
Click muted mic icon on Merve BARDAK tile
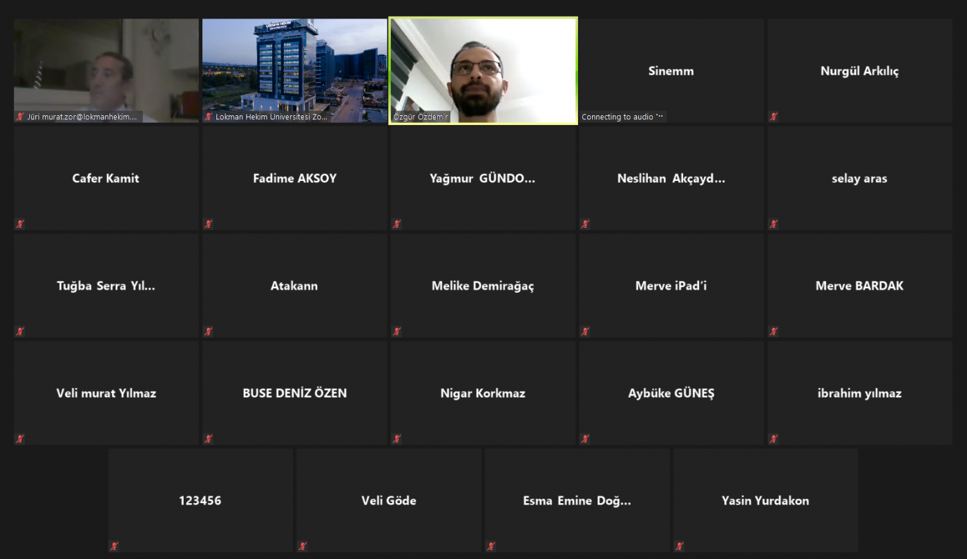pos(774,331)
